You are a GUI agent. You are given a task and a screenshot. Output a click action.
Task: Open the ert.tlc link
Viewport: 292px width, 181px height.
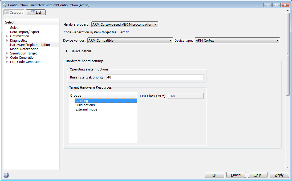click(125, 32)
